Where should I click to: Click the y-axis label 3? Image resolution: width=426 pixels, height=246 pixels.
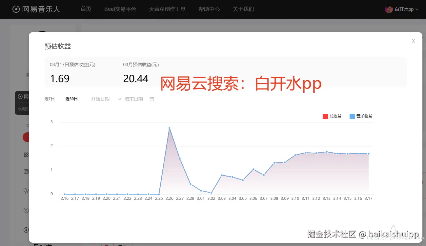point(51,122)
